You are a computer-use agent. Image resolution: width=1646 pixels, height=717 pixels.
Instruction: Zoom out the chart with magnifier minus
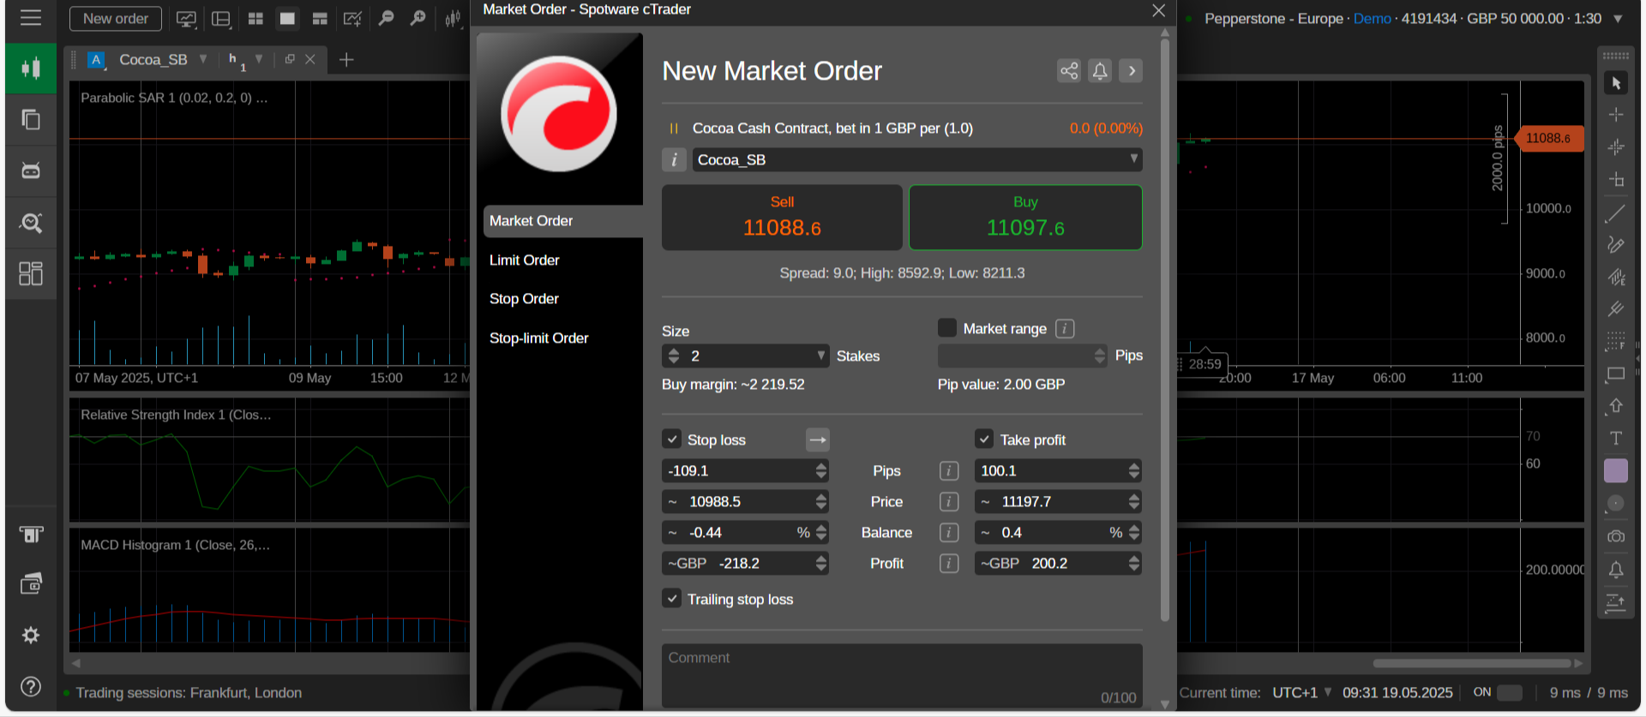(x=387, y=19)
